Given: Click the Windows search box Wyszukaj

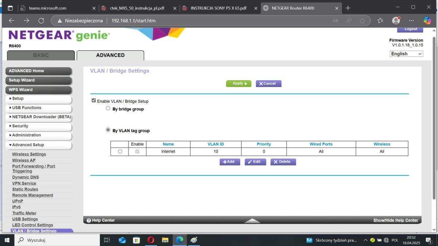Looking at the screenshot, I should pyautogui.click(x=57, y=240).
